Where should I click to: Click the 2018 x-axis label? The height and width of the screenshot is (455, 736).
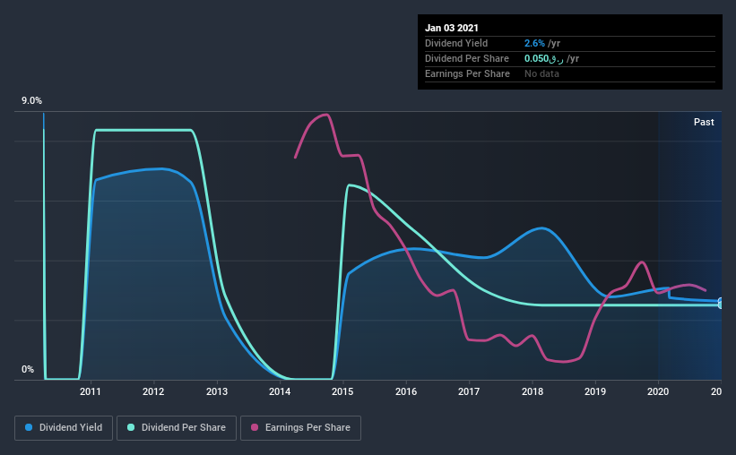click(533, 391)
